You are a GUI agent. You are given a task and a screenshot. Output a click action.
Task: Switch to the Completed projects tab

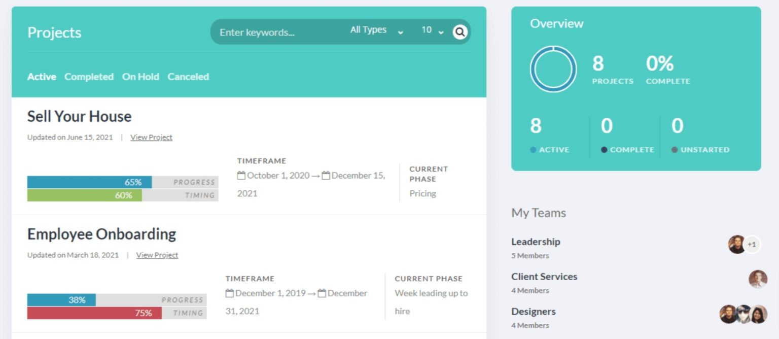(89, 77)
